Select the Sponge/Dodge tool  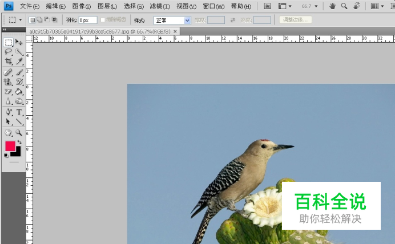[x=19, y=101]
